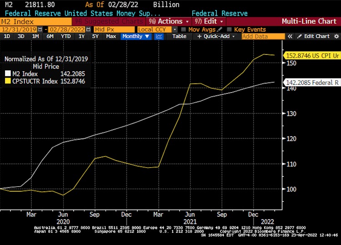Viewport: 341px width, 245px height.
Task: Click the Add Data input box
Action: click(x=263, y=36)
